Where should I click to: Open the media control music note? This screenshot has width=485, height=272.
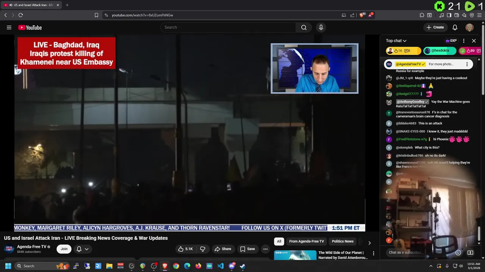[x=441, y=15]
